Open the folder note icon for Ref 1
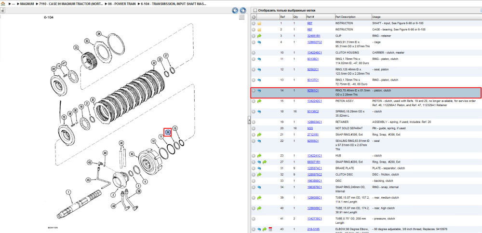 tap(259, 23)
